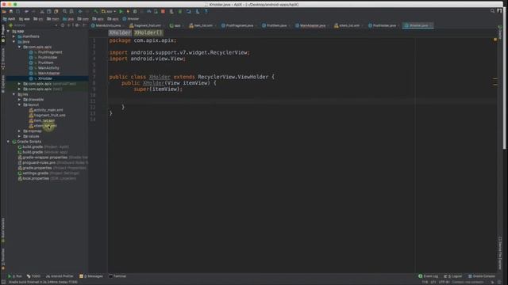Toggle the Build Variants side tab
508x285 pixels.
tap(3, 230)
